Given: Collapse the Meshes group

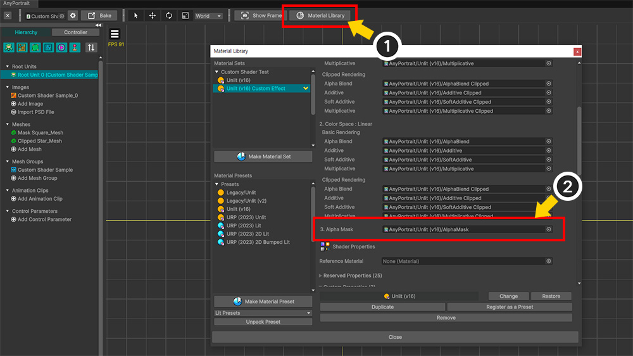Looking at the screenshot, I should point(7,124).
